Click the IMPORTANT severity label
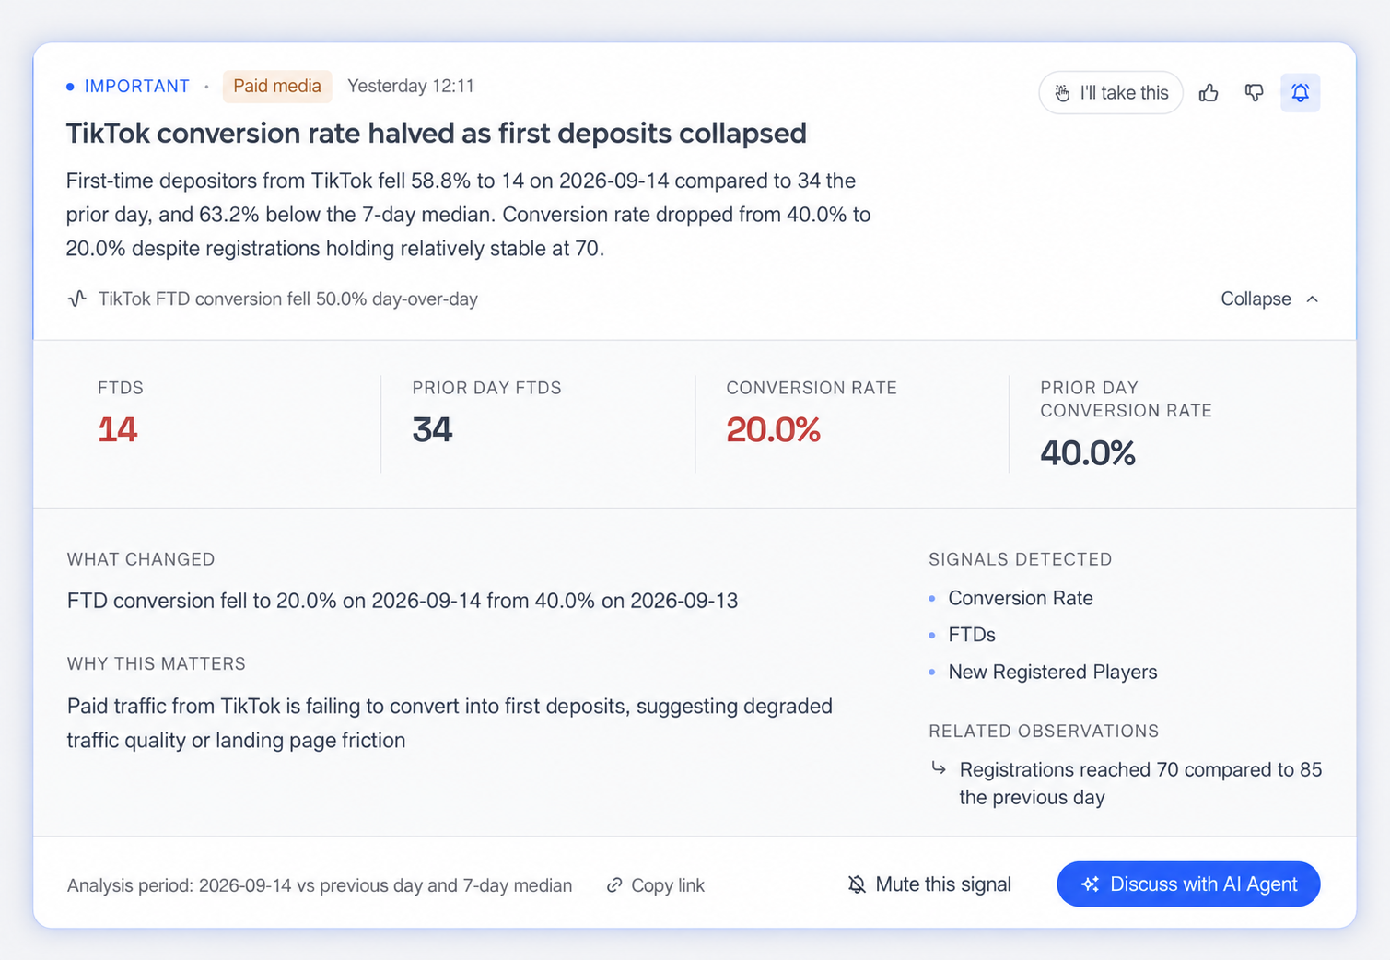 [136, 86]
